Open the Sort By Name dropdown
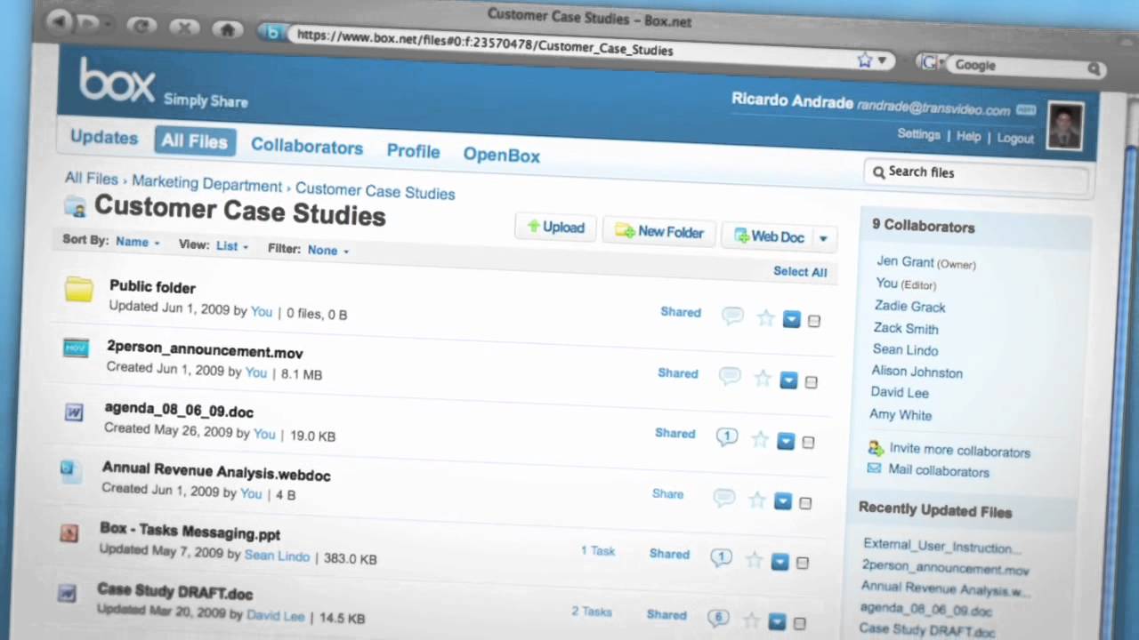This screenshot has width=1139, height=640. [x=137, y=242]
